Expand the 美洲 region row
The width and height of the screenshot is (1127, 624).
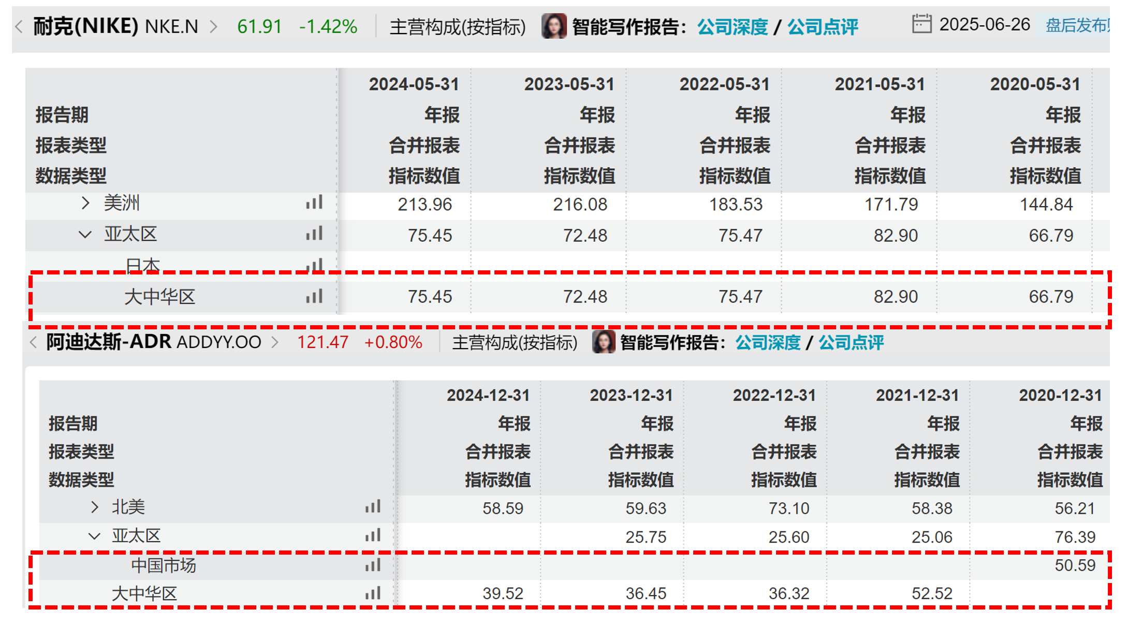coord(85,203)
